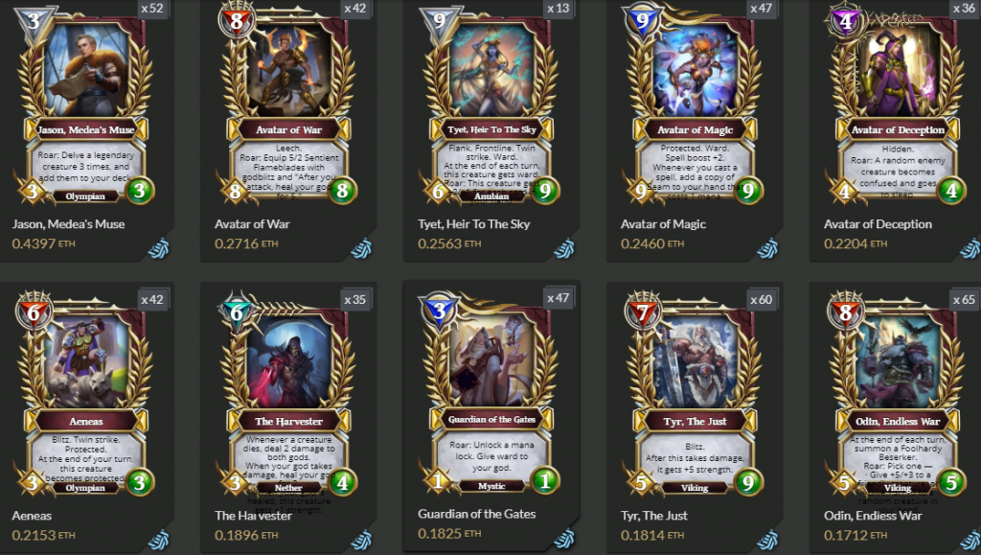
Task: Click the 0.4397 ETH price
Action: tap(43, 243)
